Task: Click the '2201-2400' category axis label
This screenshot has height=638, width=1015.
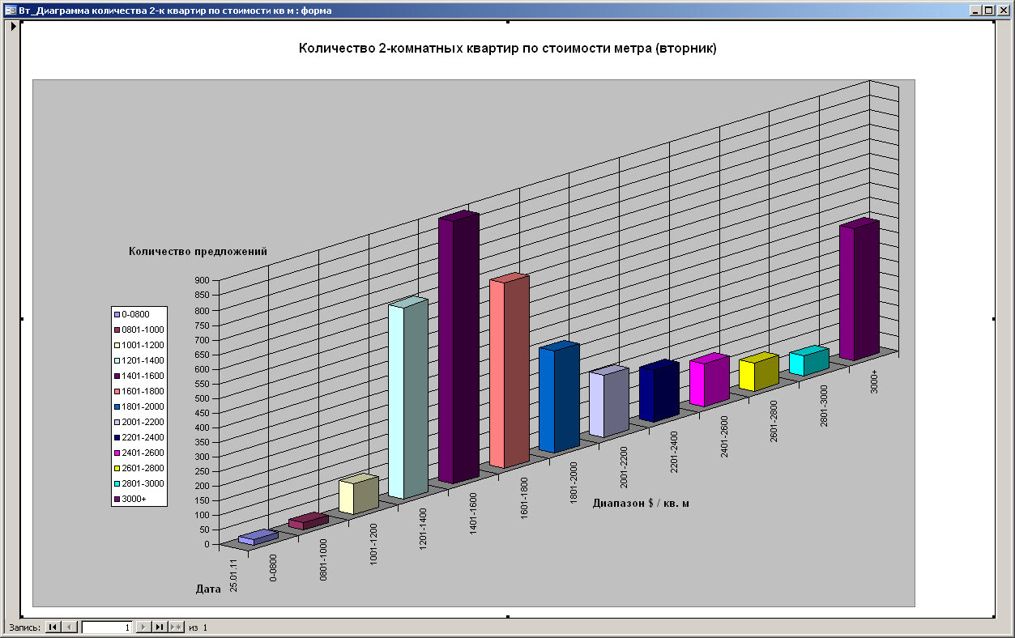Action: click(x=674, y=452)
